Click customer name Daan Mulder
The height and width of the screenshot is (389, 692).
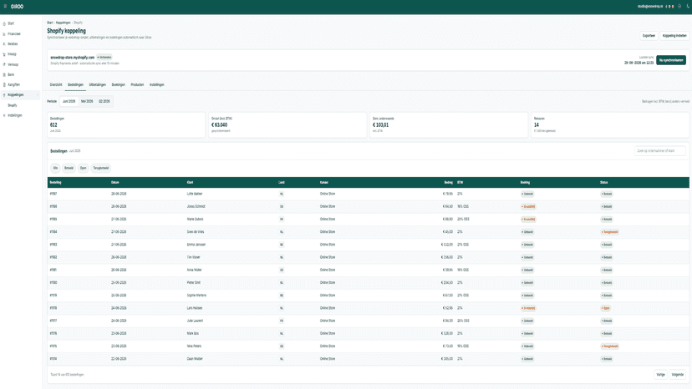click(x=195, y=359)
